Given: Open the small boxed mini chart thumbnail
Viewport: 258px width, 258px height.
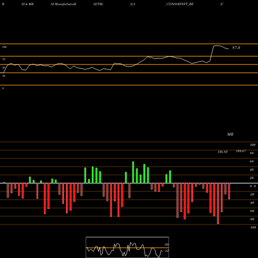Looking at the screenshot, I should (x=127, y=247).
